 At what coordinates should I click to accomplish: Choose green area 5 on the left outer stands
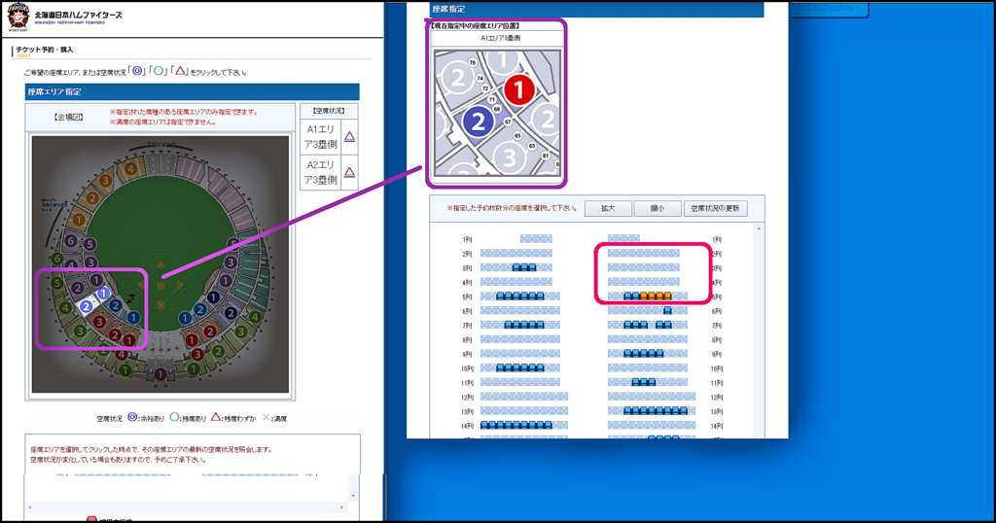(x=57, y=283)
